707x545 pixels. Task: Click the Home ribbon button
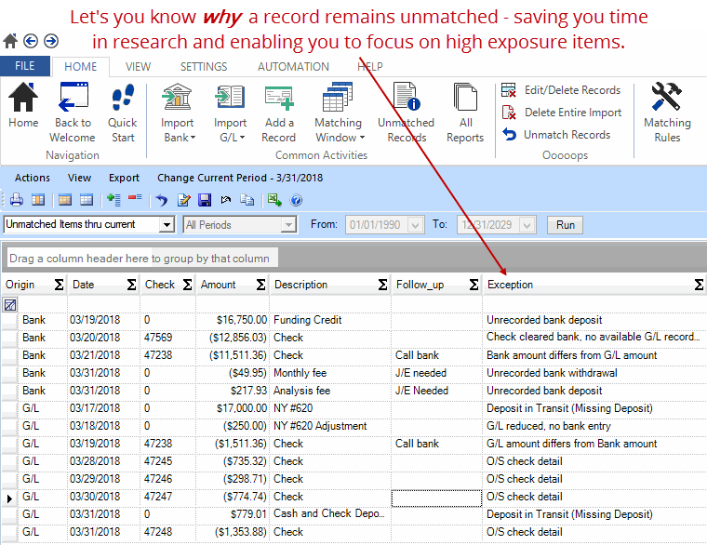(23, 106)
